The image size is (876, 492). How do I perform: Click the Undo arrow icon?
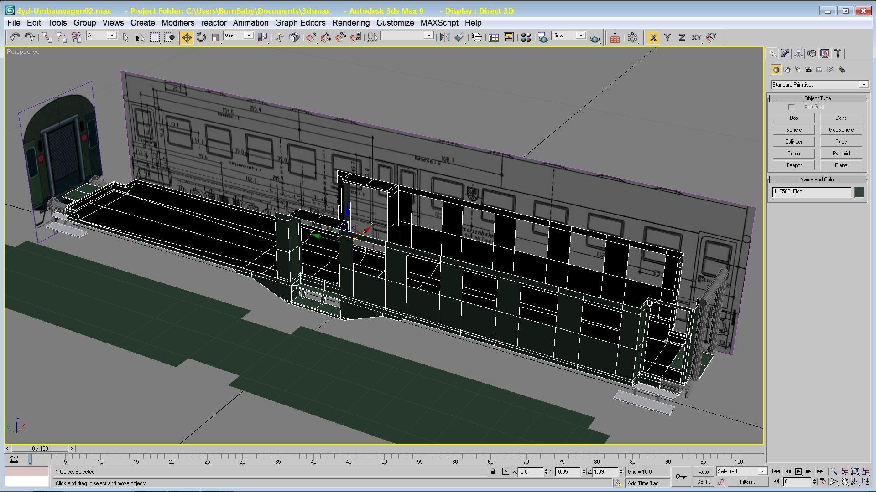tap(15, 37)
